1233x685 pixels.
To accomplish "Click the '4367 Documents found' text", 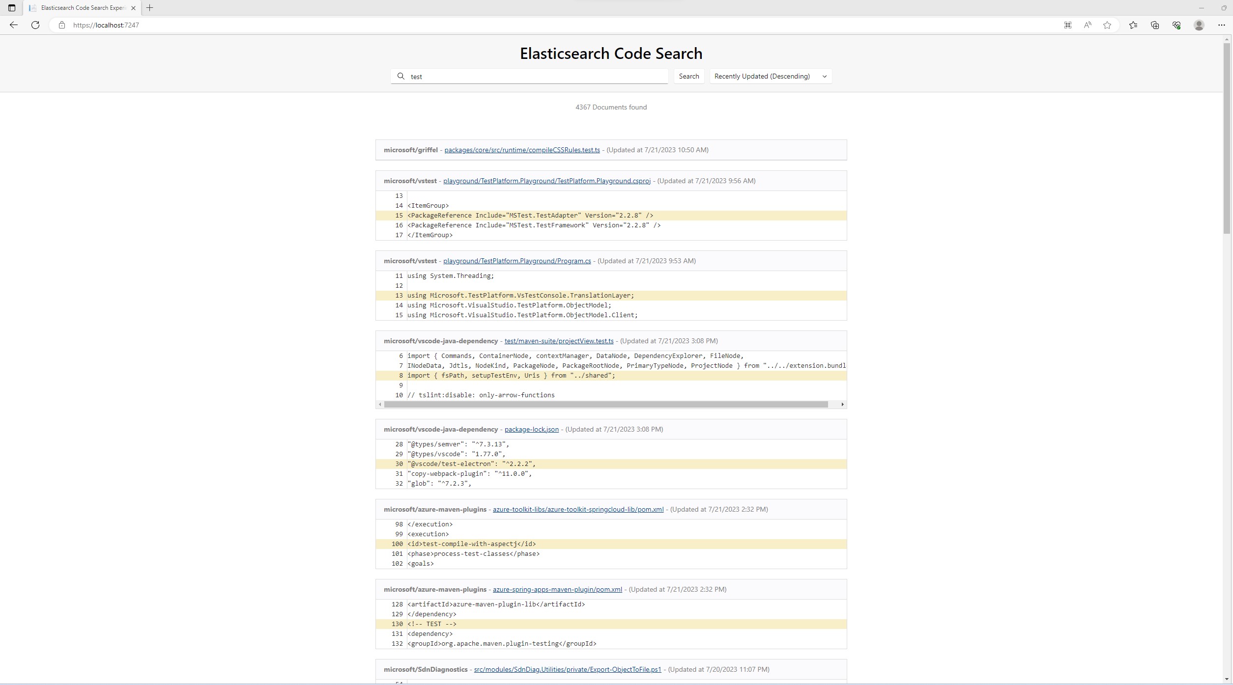I will (611, 107).
